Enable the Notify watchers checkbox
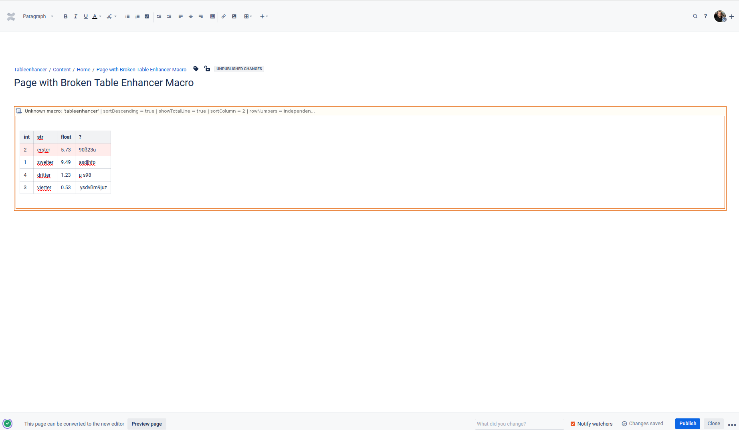 pos(573,424)
